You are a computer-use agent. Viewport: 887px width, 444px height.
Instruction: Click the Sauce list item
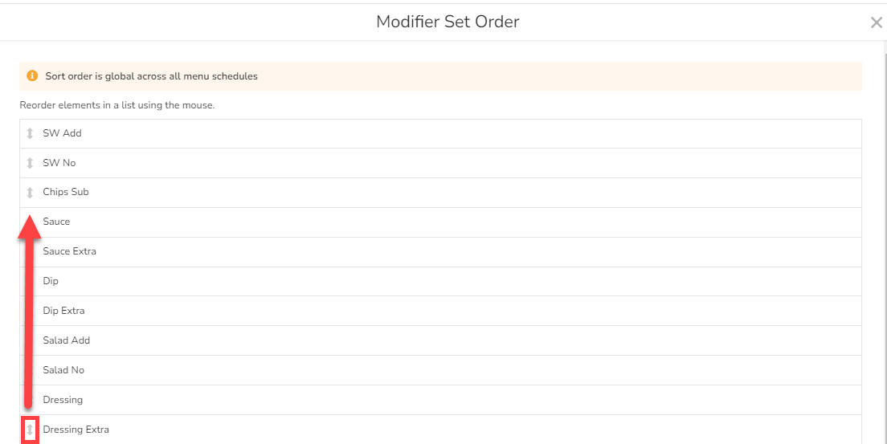pyautogui.click(x=56, y=222)
